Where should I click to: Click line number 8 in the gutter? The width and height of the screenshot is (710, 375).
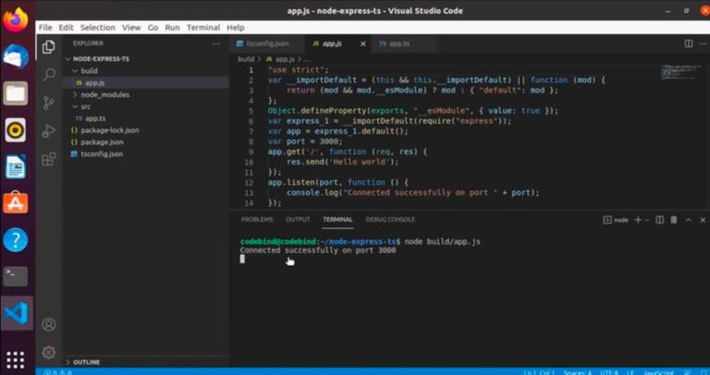251,141
